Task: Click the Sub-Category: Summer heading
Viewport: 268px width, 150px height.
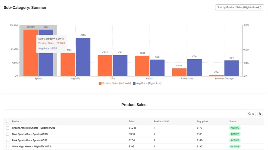Action: [25, 7]
